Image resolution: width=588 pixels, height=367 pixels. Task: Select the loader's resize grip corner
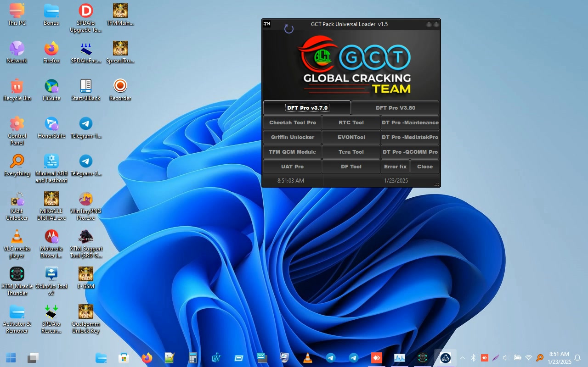pos(437,184)
